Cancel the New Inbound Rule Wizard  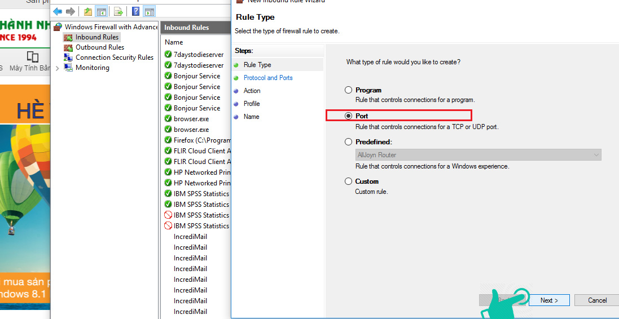pos(597,300)
